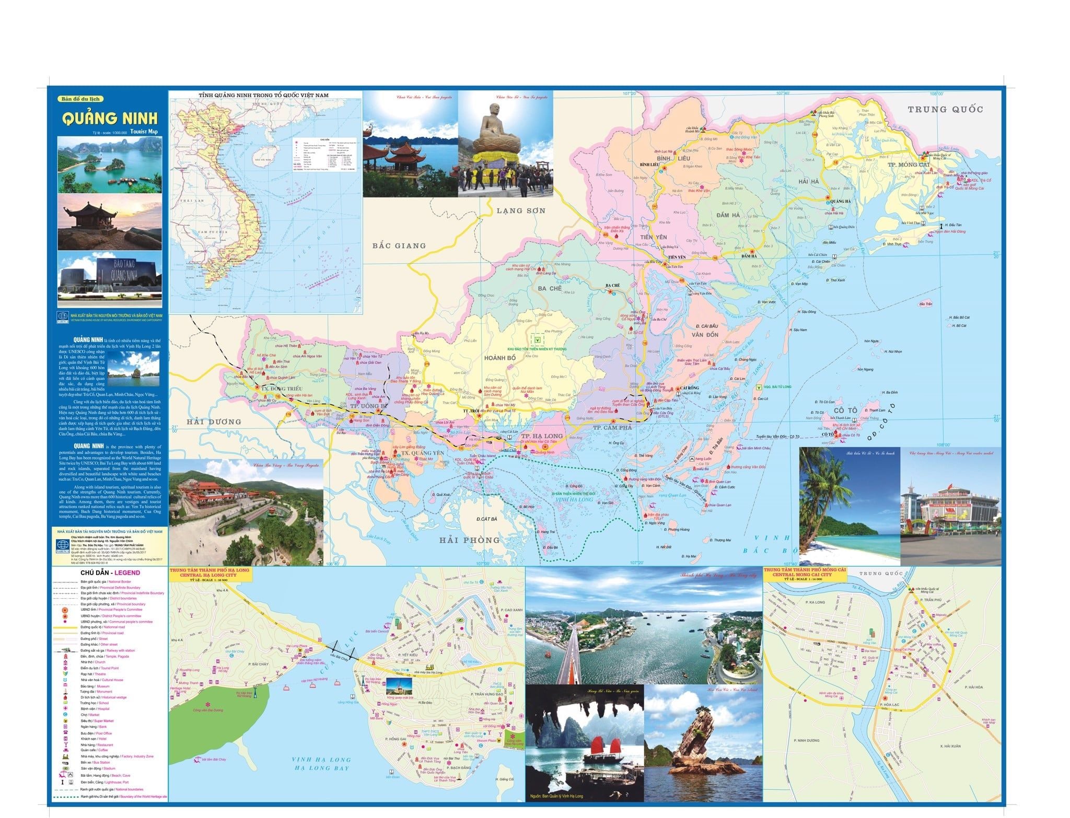
Task: Open the Cái Bầu pagoda photo
Action: point(410,145)
